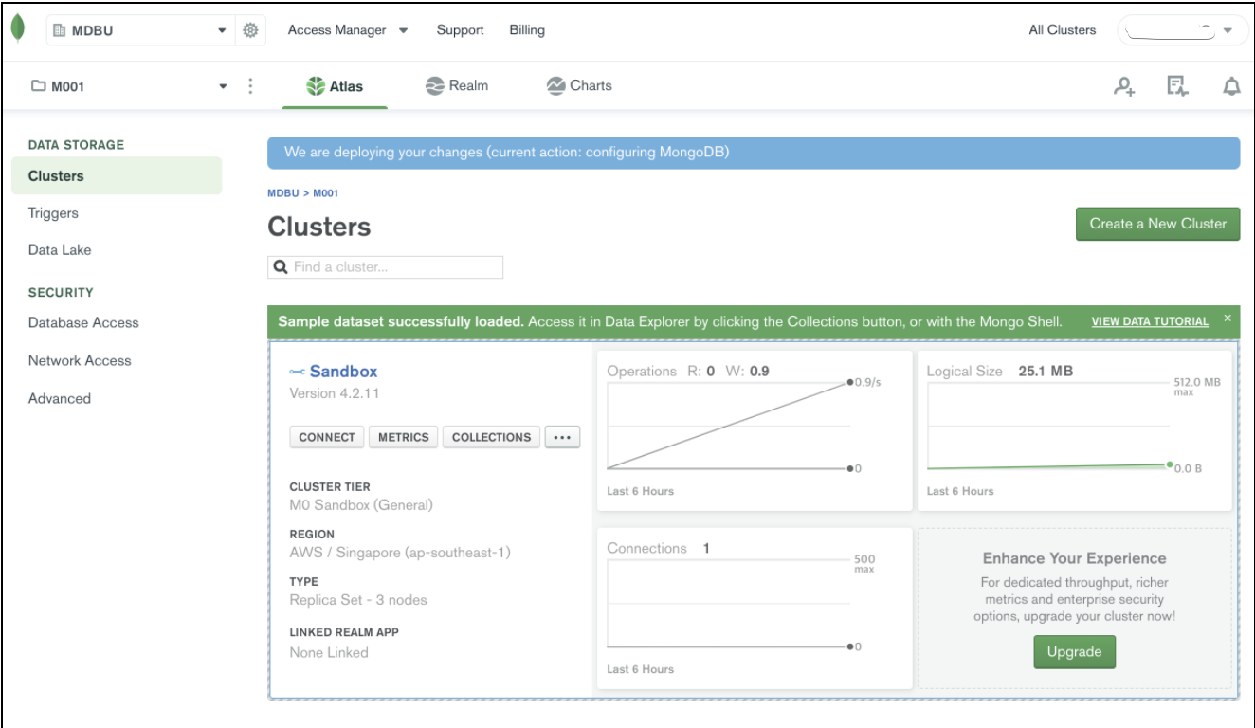Click the Upgrade button
1255x728 pixels.
click(x=1074, y=652)
